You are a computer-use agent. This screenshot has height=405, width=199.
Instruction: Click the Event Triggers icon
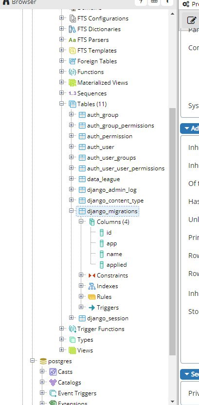point(53,393)
